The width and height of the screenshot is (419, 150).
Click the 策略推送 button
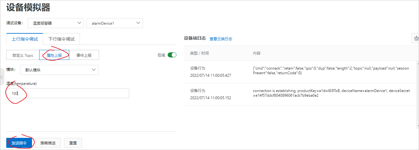[48, 143]
